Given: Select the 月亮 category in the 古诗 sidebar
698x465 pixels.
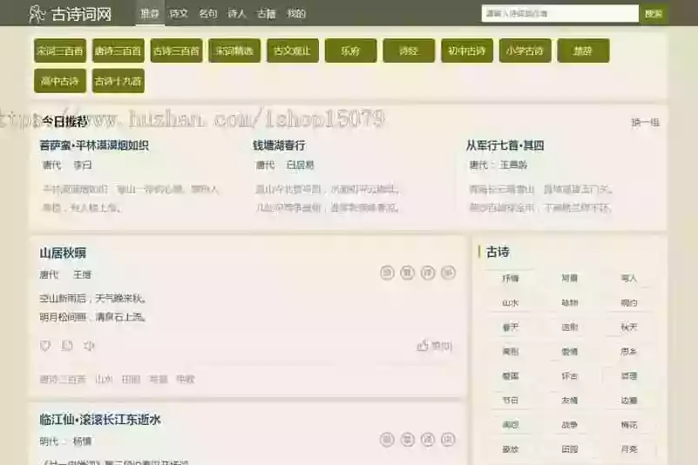Looking at the screenshot, I should 629,449.
